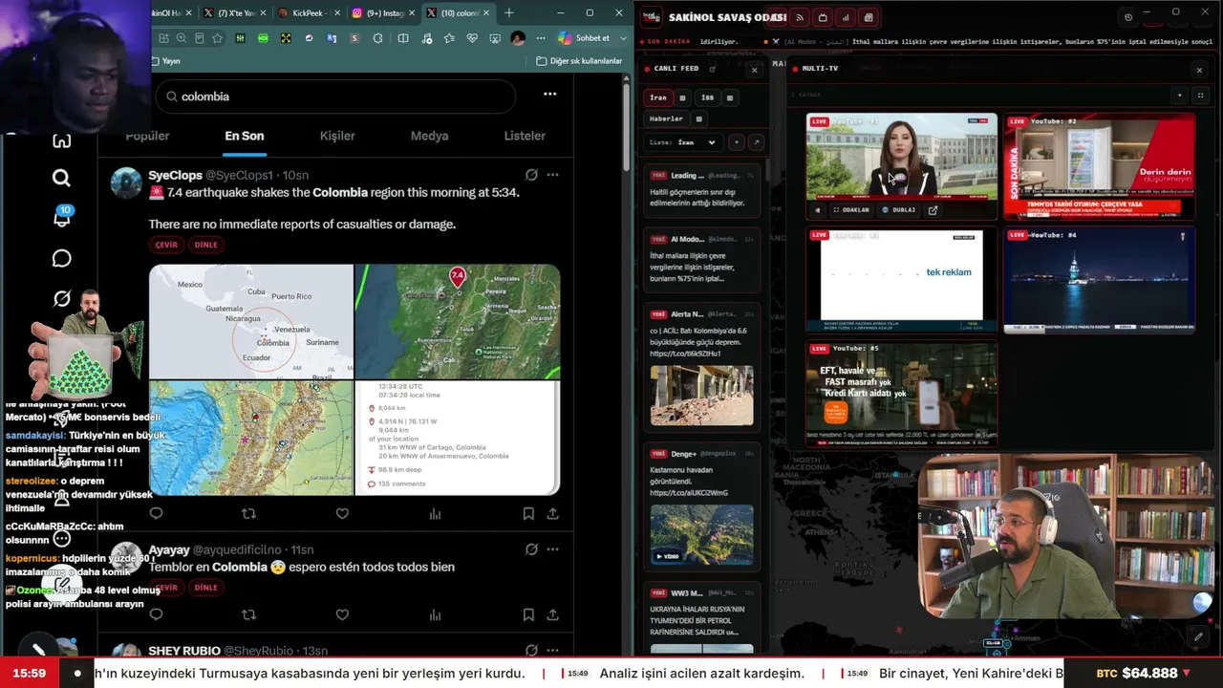The image size is (1223, 688).
Task: Mute the YouTube #1 stream
Action: click(817, 210)
